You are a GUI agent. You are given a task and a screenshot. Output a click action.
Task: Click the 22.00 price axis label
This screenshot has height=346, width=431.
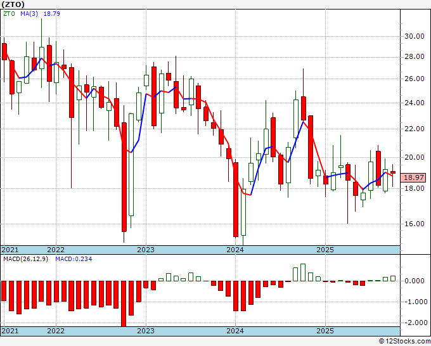coord(414,129)
